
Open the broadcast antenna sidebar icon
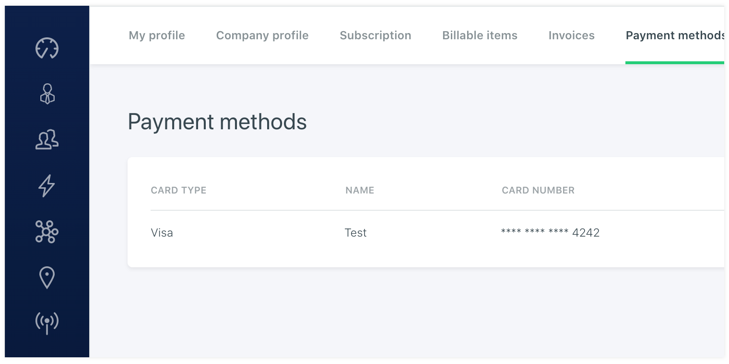[x=47, y=323]
